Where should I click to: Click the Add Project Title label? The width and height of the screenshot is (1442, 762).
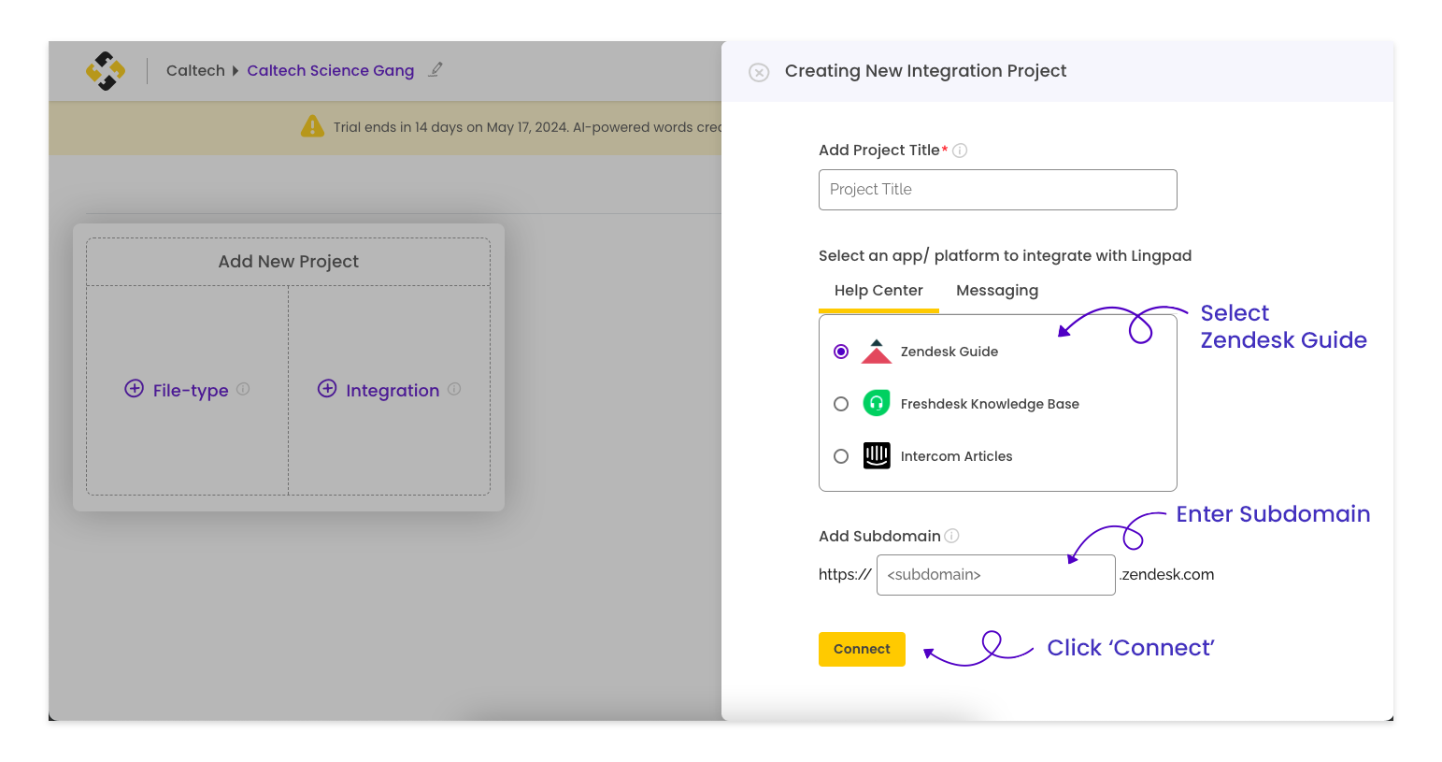point(879,150)
